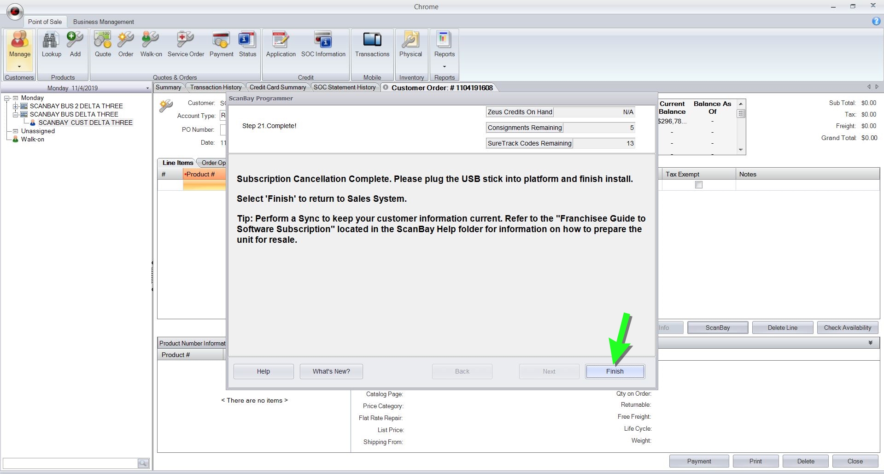Viewport: 884px width, 474px height.
Task: Click the customer search input field
Action: click(70, 463)
